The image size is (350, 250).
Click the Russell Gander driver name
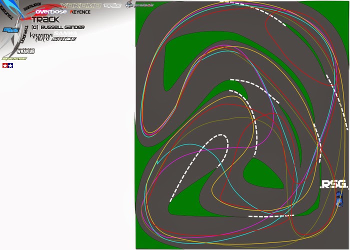tap(58, 27)
